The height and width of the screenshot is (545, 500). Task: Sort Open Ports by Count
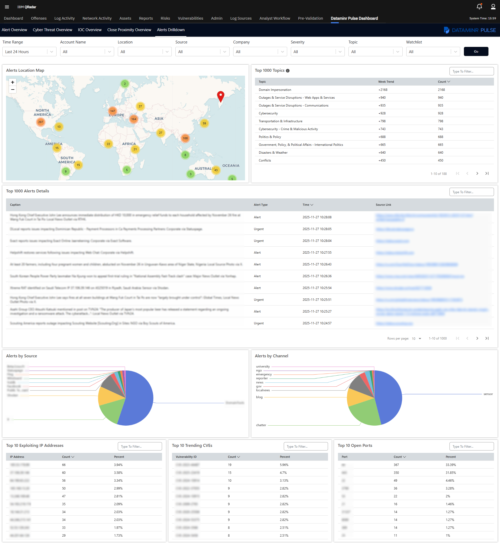[x=400, y=457]
